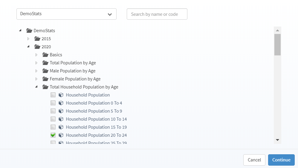Expand the 2015 tree node
The width and height of the screenshot is (298, 168).
28,39
